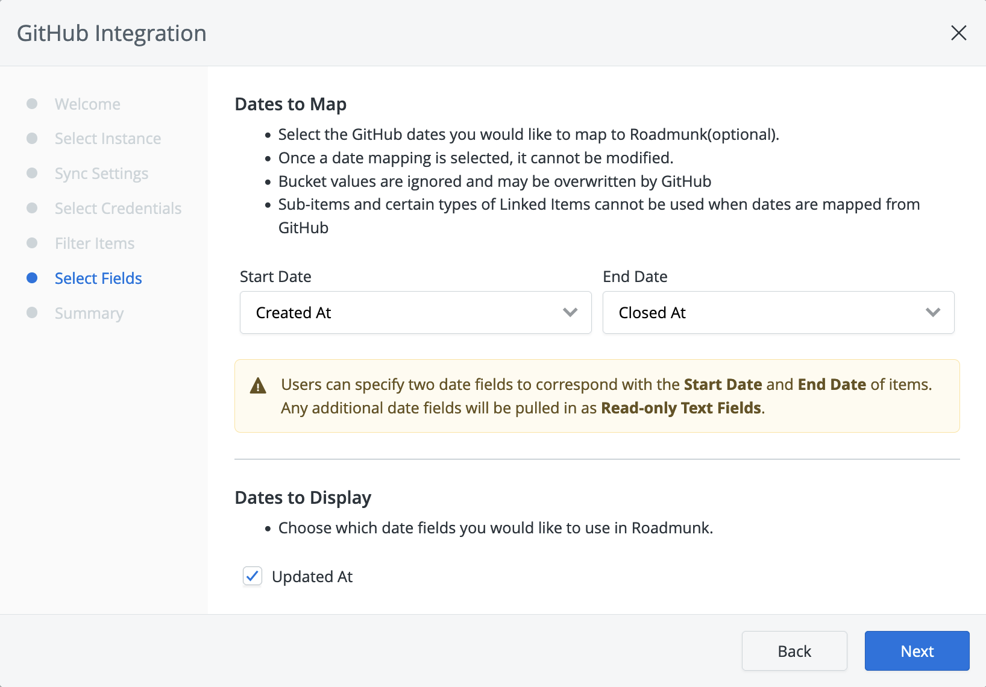Image resolution: width=986 pixels, height=687 pixels.
Task: Click the Sync Settings step dot
Action: pyautogui.click(x=33, y=174)
